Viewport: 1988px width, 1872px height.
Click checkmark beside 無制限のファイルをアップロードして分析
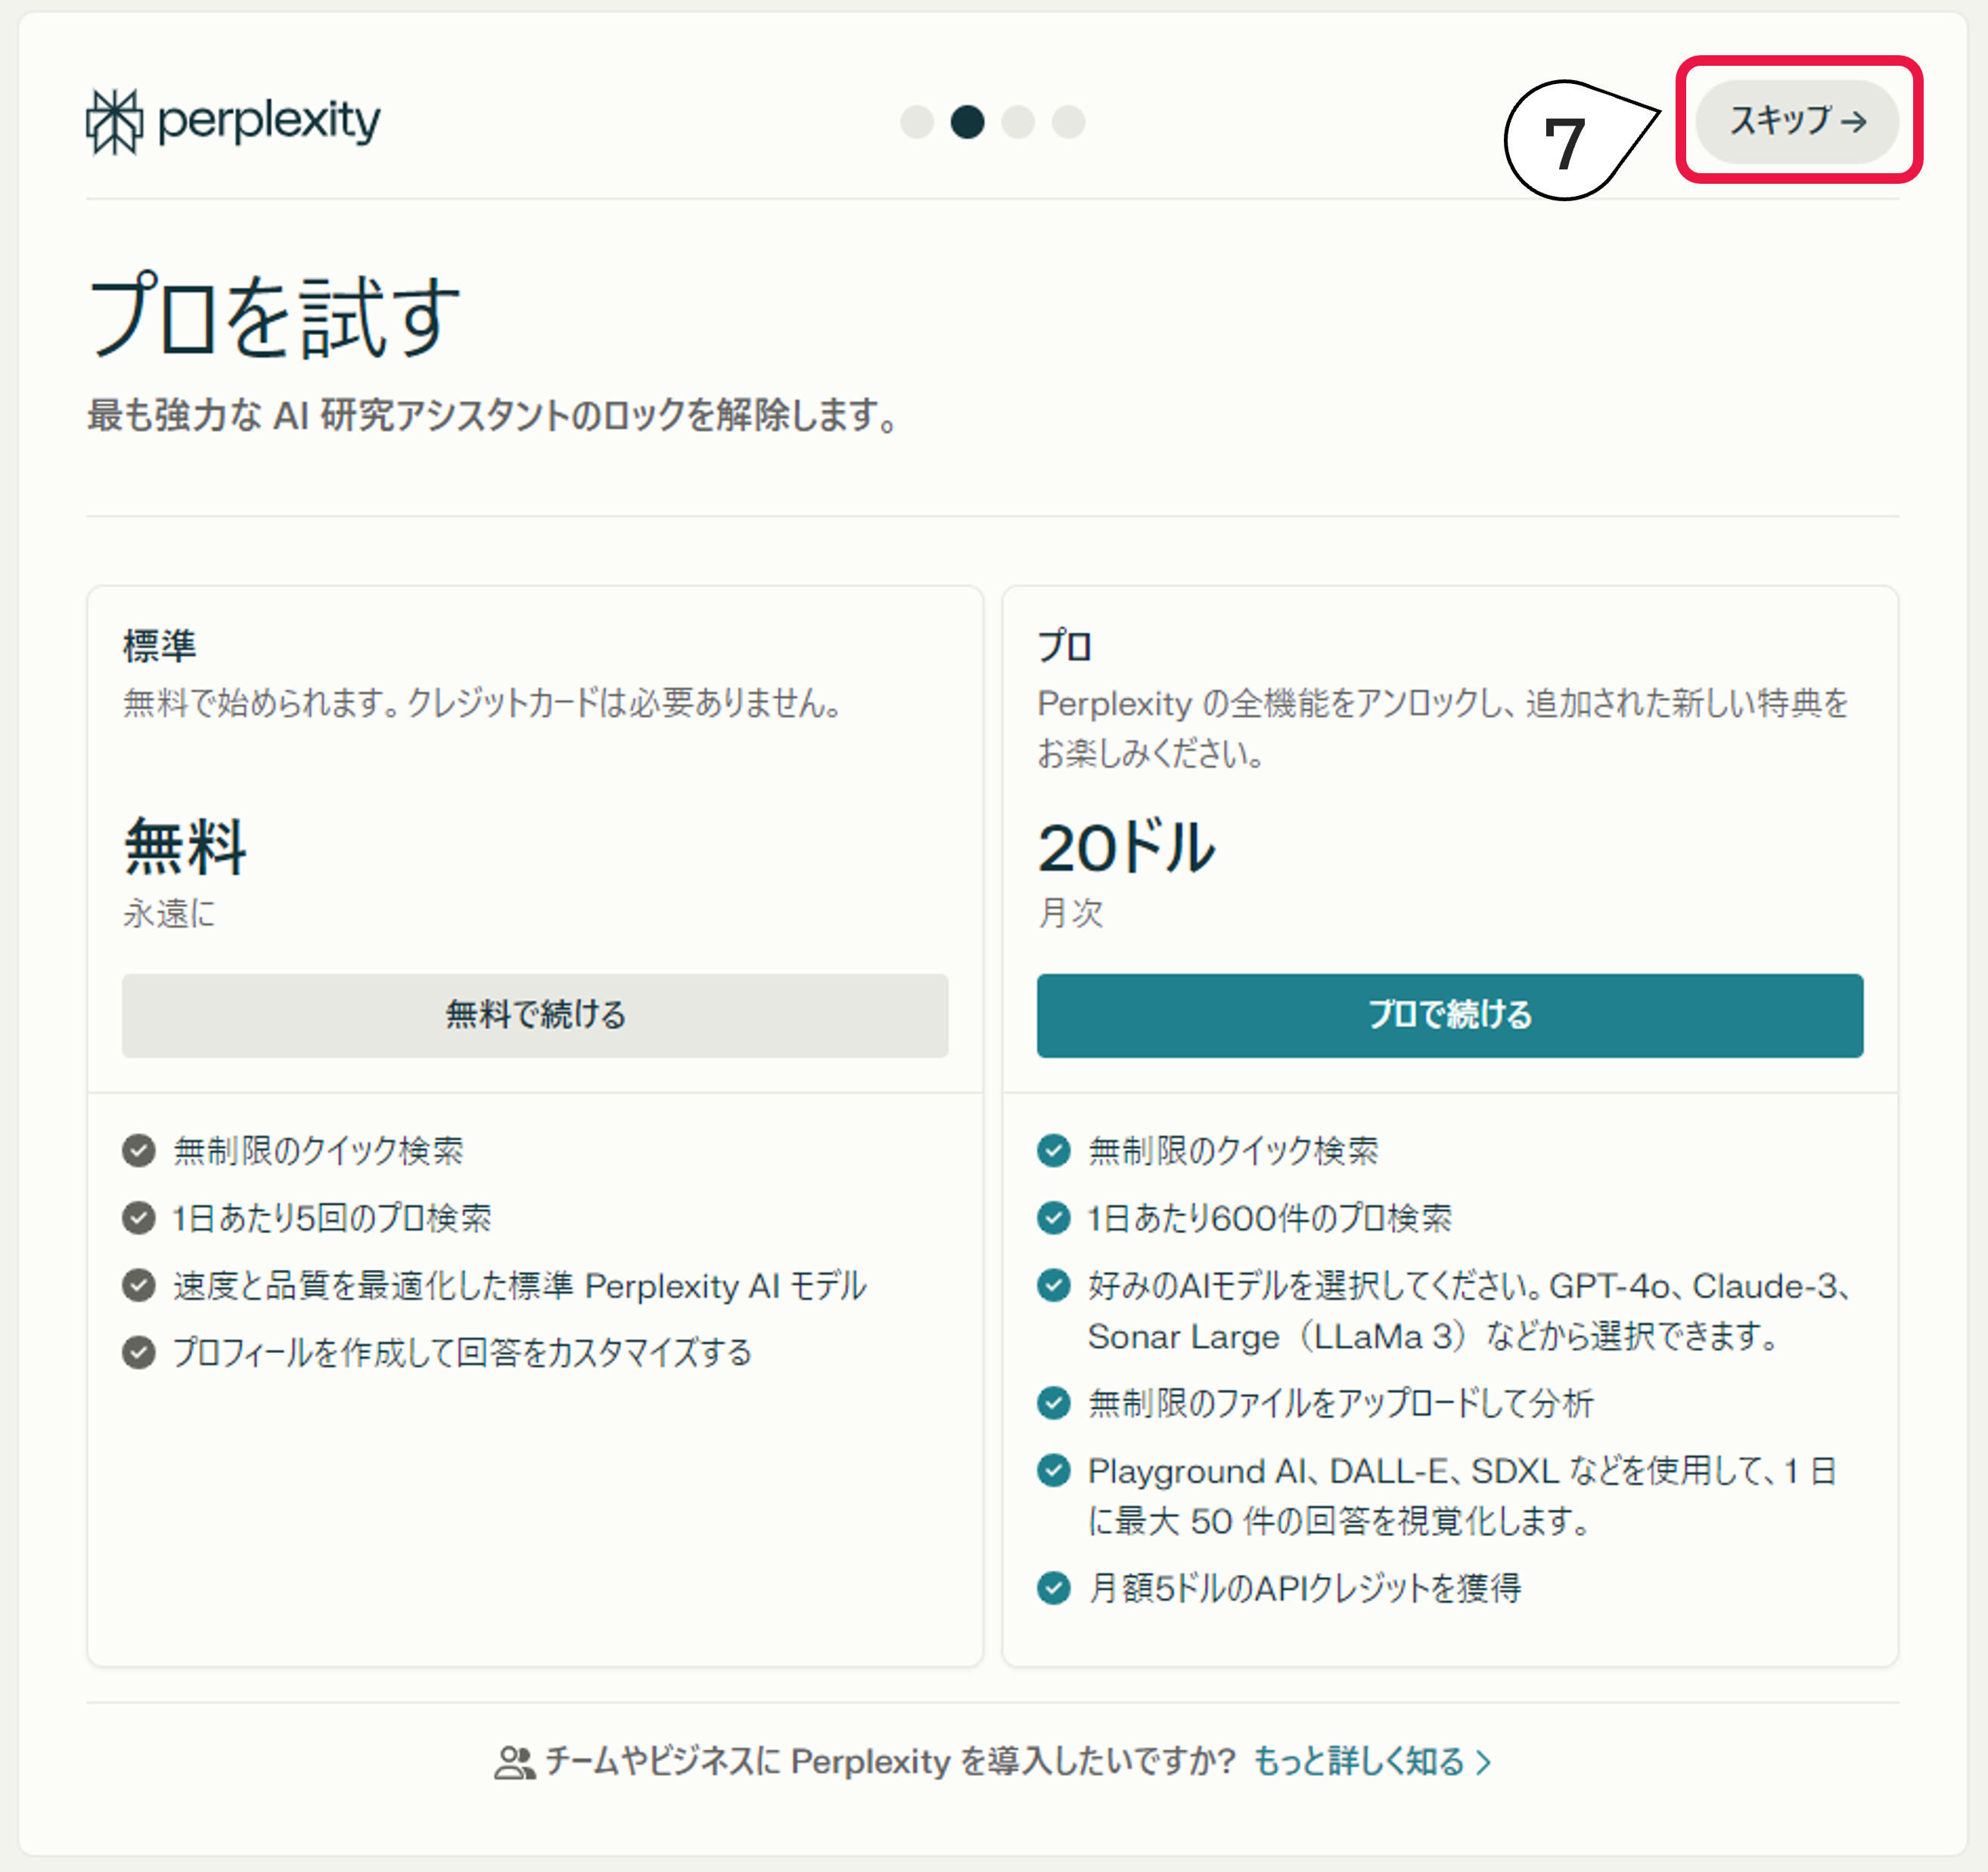click(1054, 1403)
